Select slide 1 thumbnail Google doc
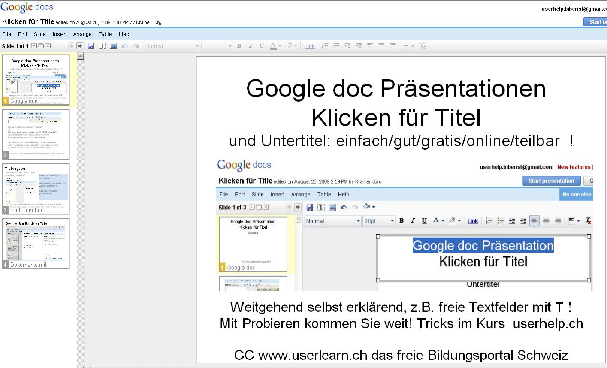This screenshot has height=368, width=607. (x=36, y=80)
